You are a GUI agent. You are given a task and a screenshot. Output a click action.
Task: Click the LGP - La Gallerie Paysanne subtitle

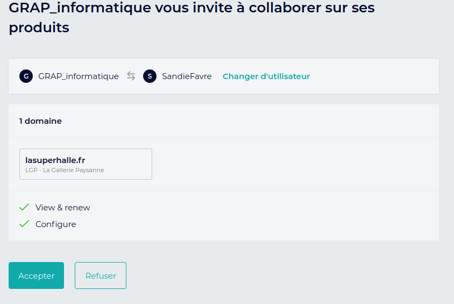click(x=65, y=170)
